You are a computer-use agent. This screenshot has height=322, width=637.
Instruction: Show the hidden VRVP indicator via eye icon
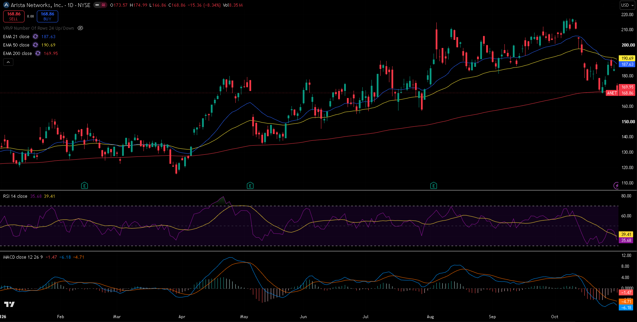coord(80,28)
